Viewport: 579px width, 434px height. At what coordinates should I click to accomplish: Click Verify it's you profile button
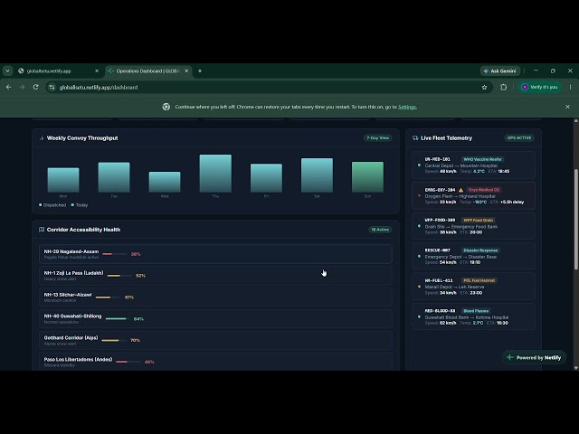(x=539, y=87)
